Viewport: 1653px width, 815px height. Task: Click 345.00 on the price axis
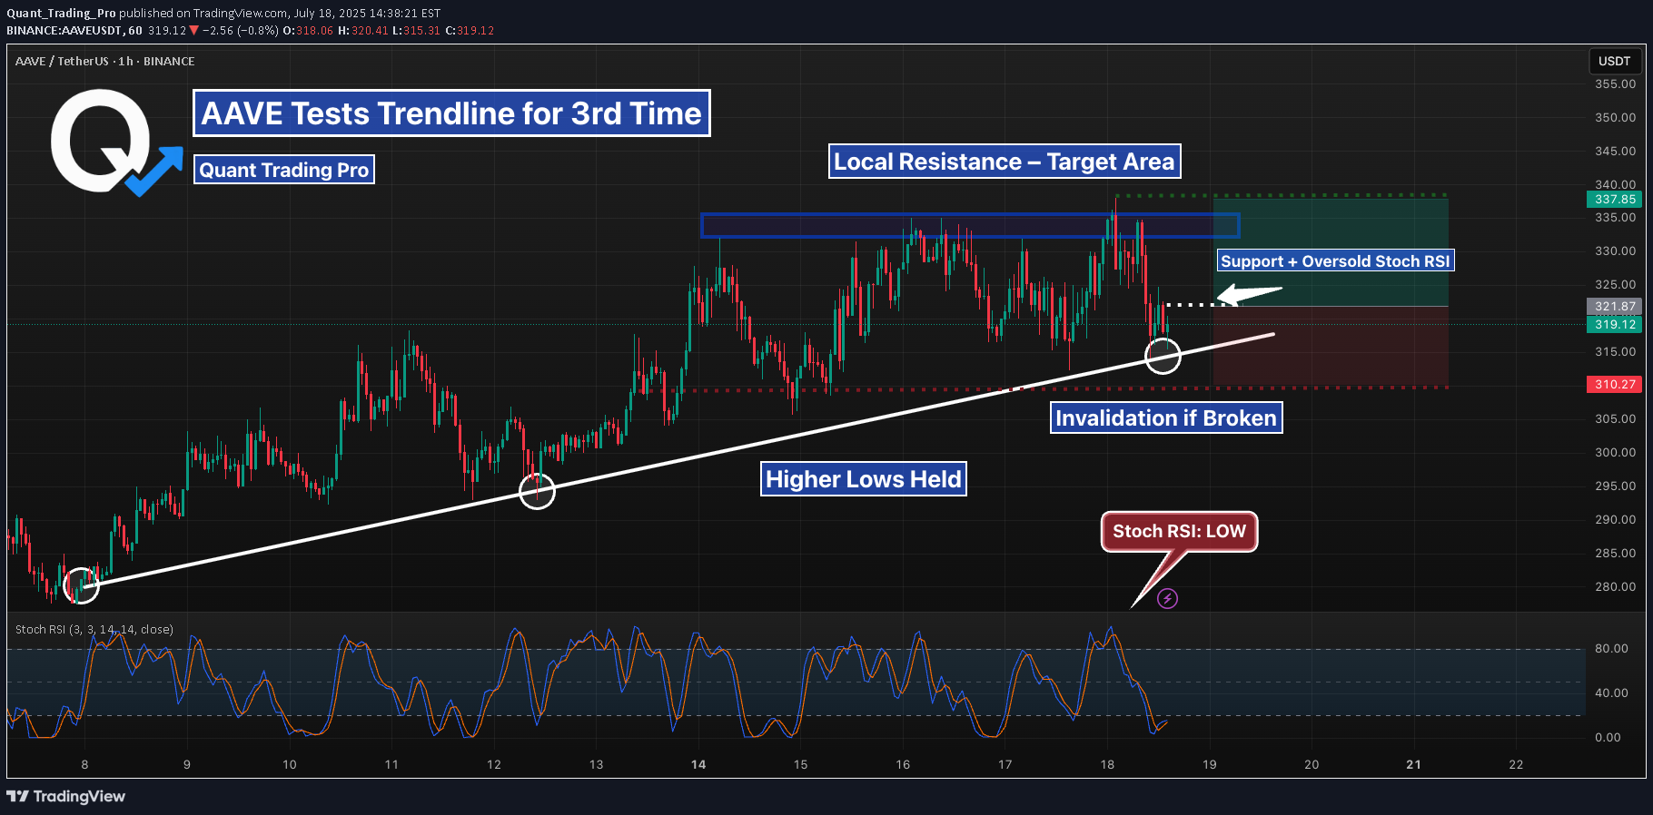click(x=1615, y=151)
